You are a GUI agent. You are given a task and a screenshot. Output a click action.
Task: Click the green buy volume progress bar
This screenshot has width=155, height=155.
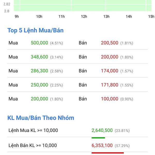click(x=98, y=138)
